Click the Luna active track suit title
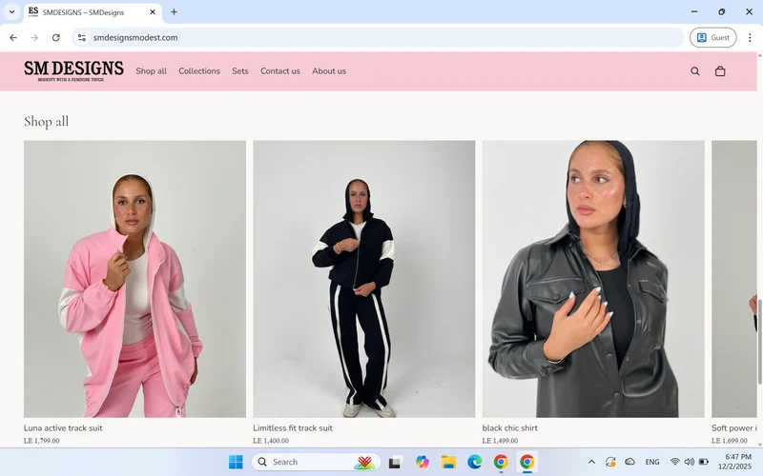Screen dimensions: 763x476 pyautogui.click(x=63, y=427)
